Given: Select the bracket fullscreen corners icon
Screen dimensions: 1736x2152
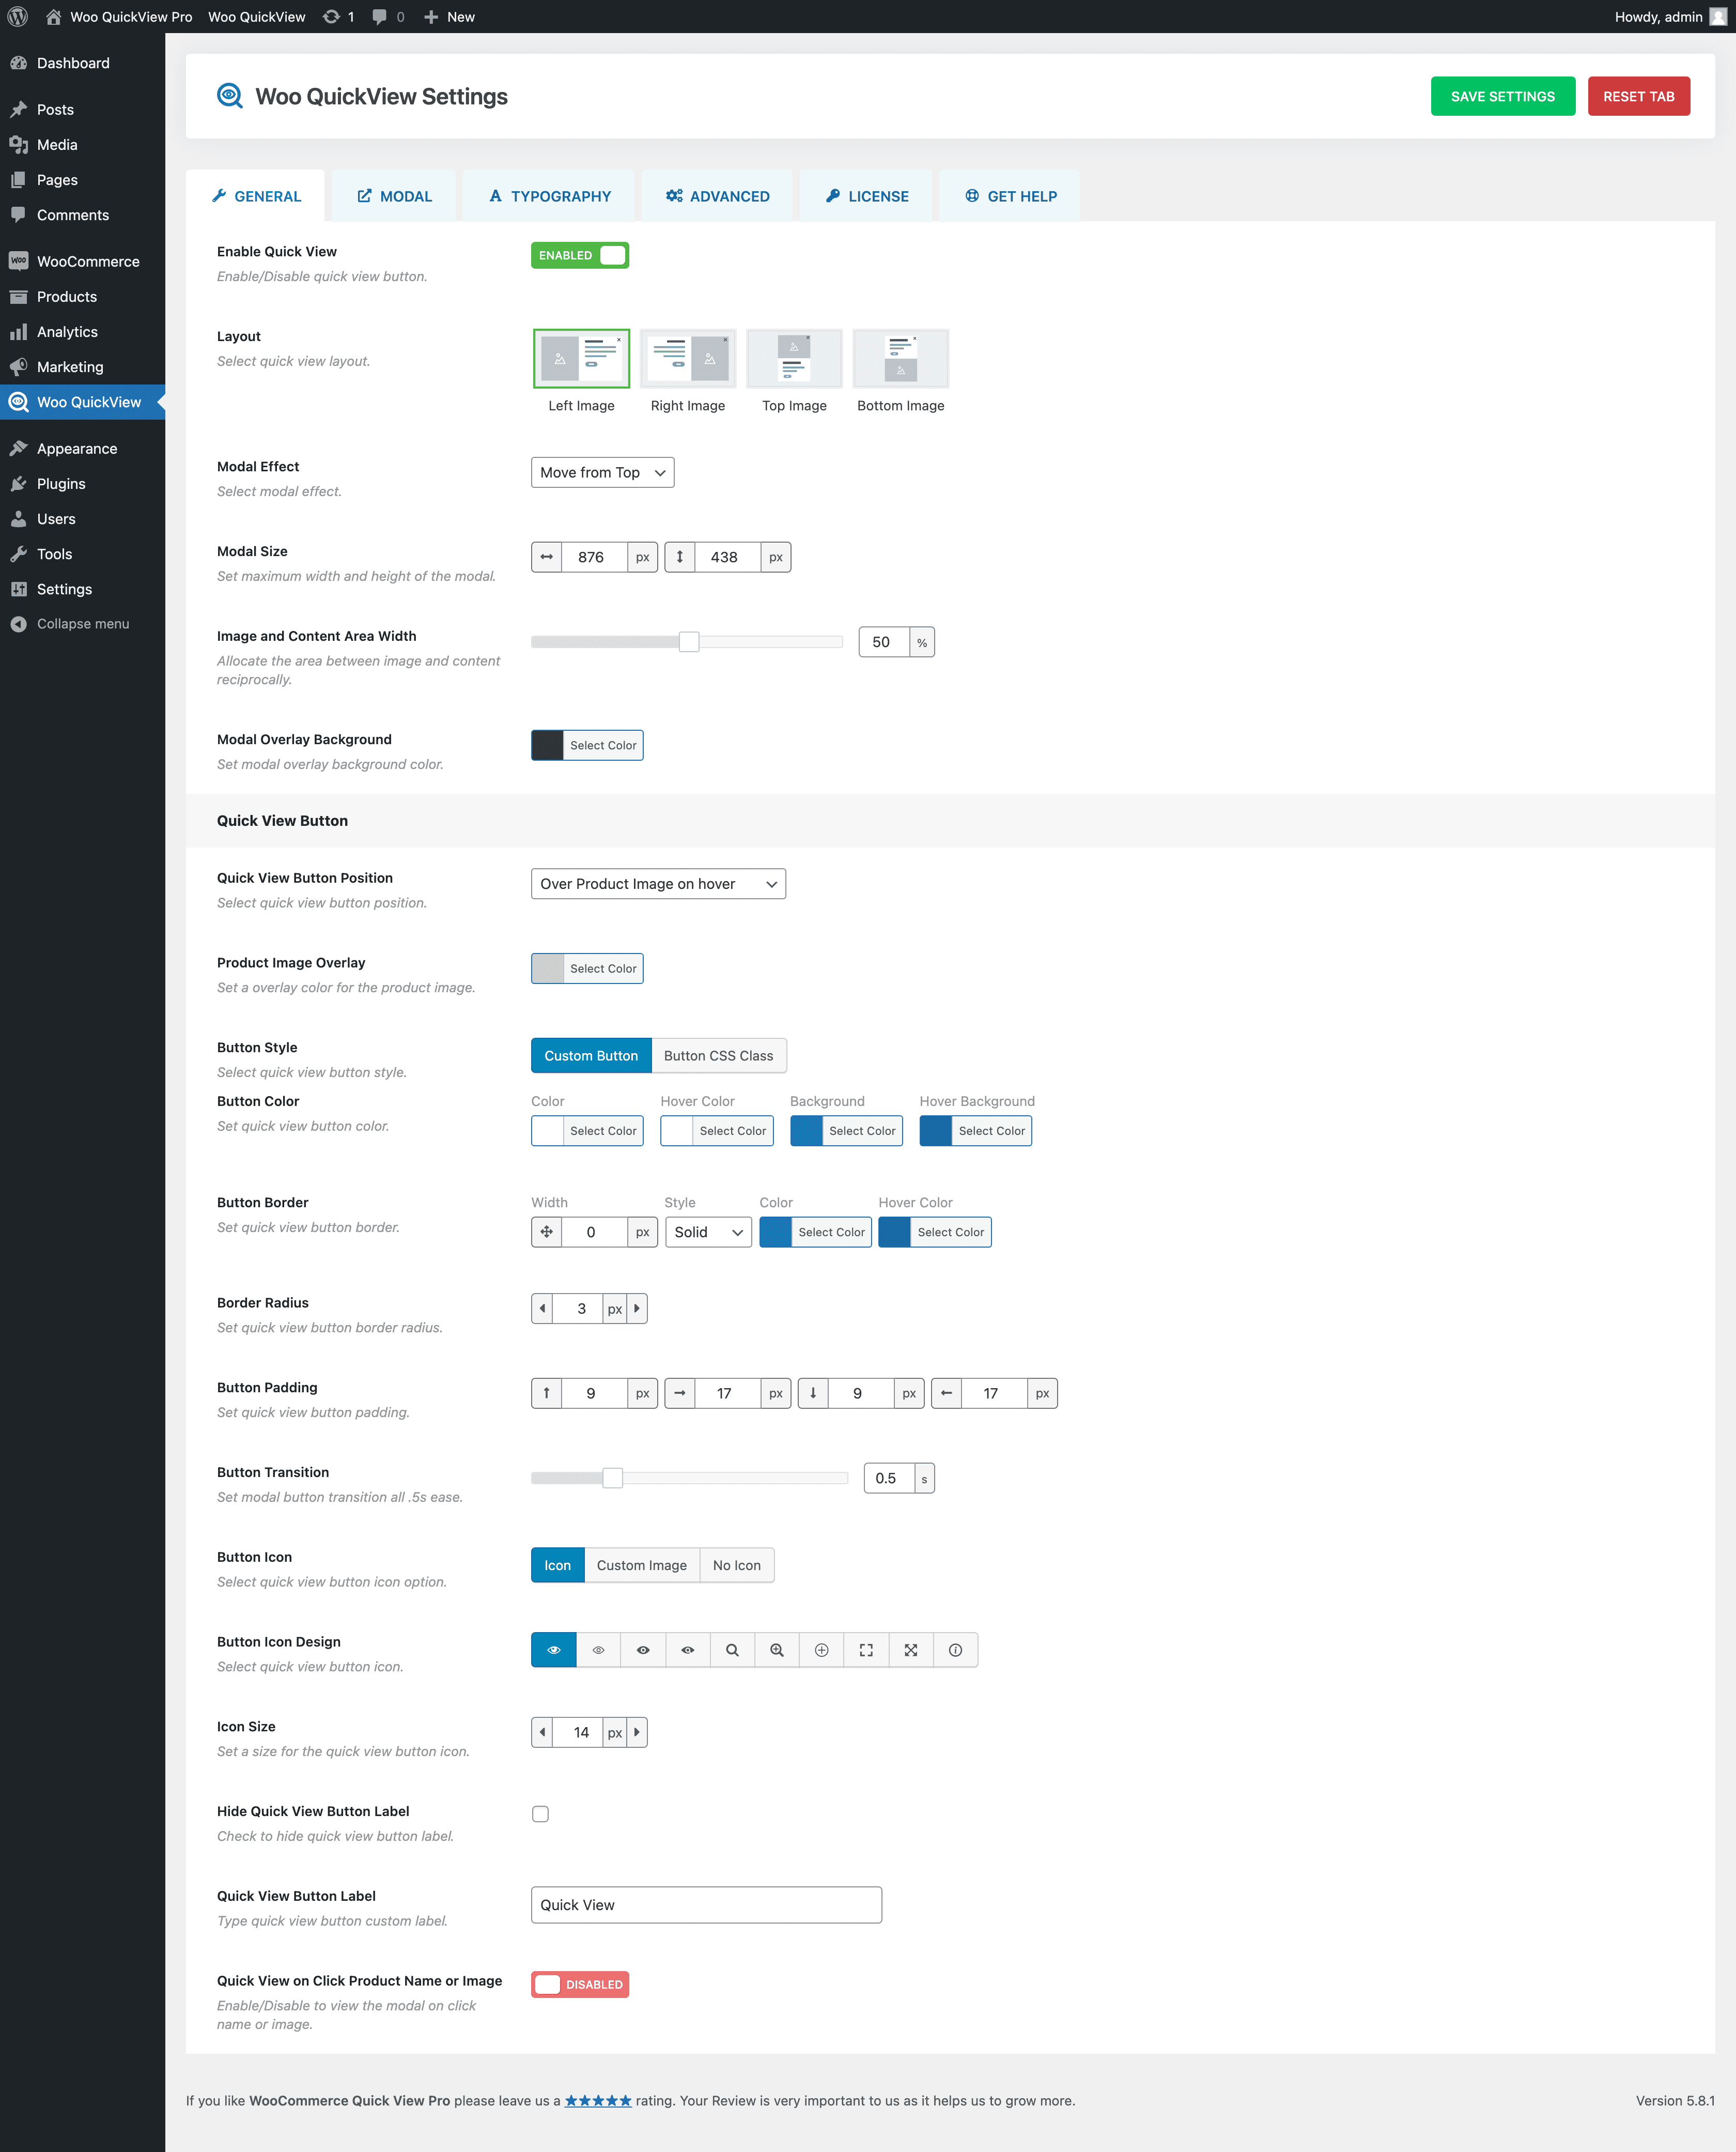Looking at the screenshot, I should pyautogui.click(x=866, y=1650).
